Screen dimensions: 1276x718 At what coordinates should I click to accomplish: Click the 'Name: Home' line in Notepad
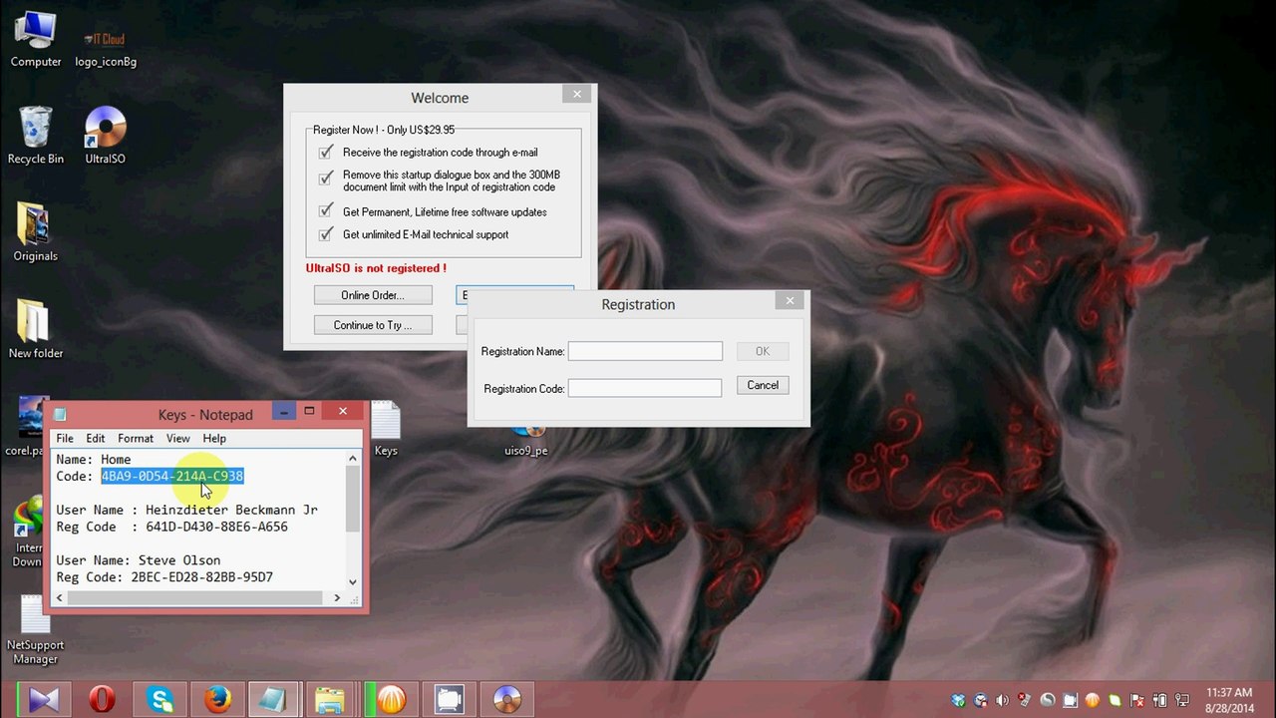tap(94, 459)
